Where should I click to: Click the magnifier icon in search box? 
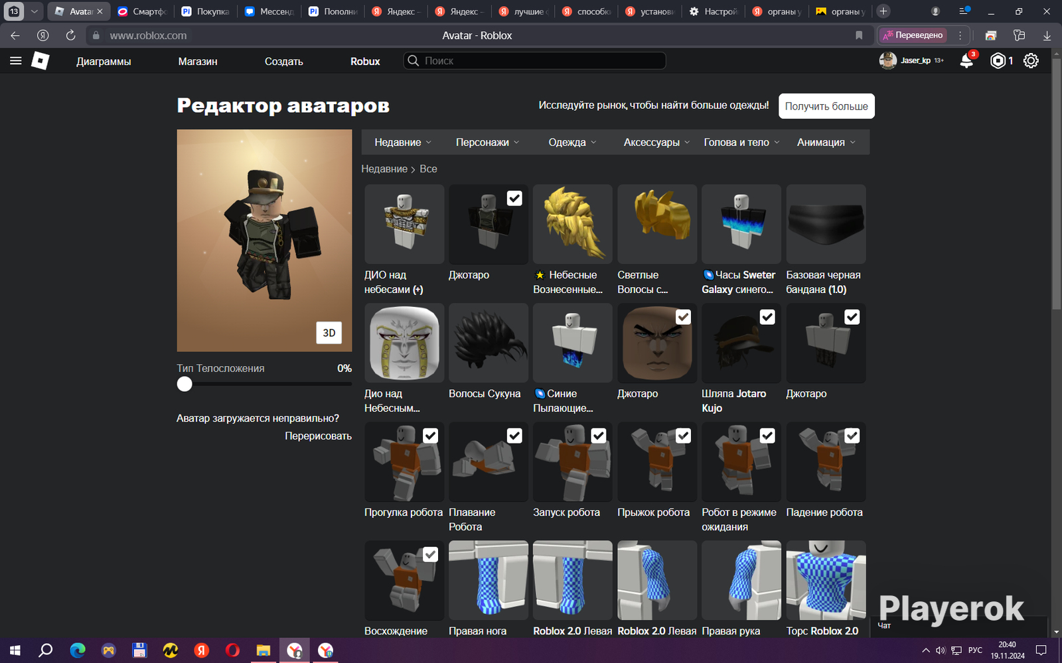tap(414, 61)
